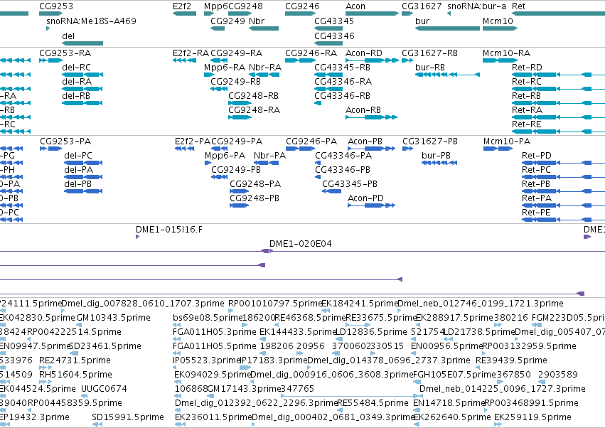Click the EST label EK236011.5prime
605x428 pixels.
click(213, 417)
